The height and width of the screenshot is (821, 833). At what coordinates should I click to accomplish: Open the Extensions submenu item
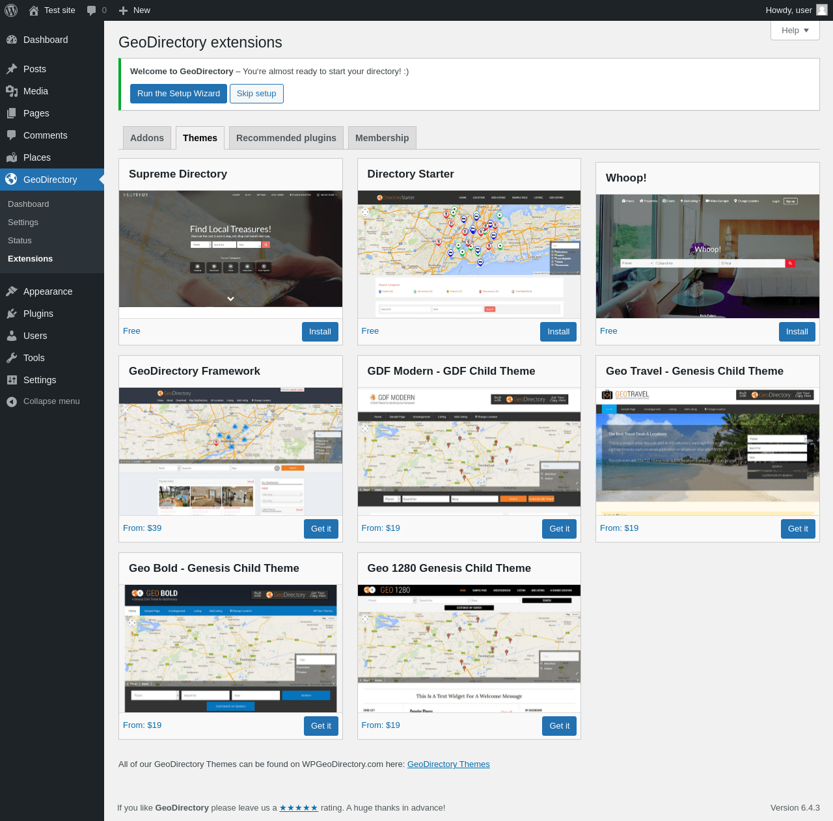pos(31,259)
